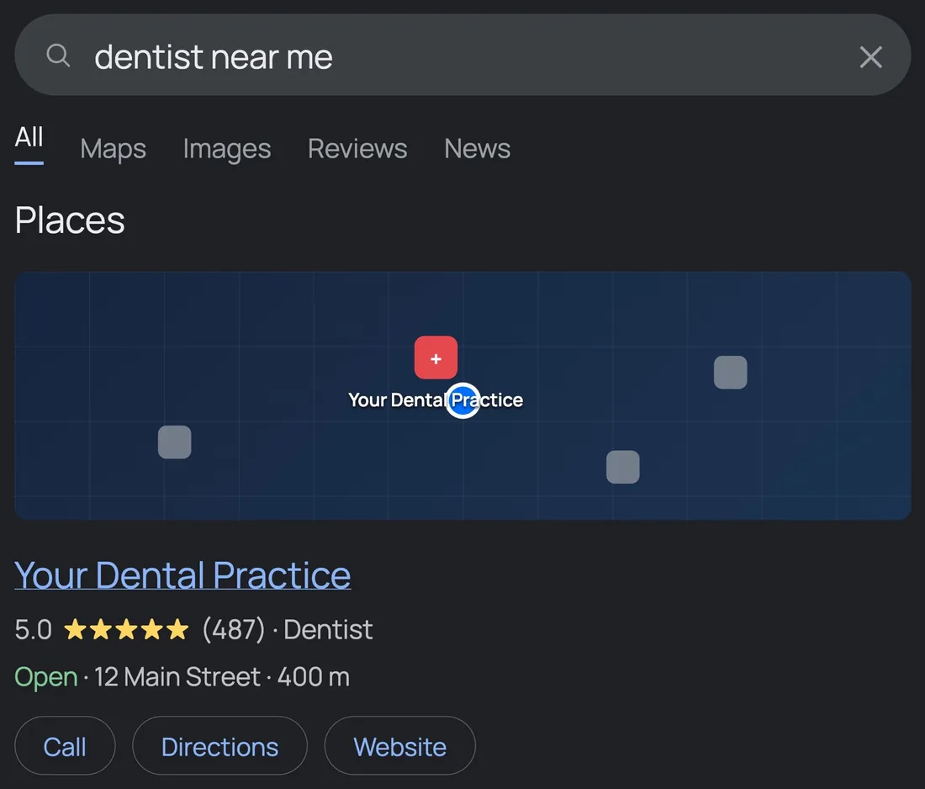Tap the Directions button
This screenshot has width=925, height=789.
coord(220,746)
